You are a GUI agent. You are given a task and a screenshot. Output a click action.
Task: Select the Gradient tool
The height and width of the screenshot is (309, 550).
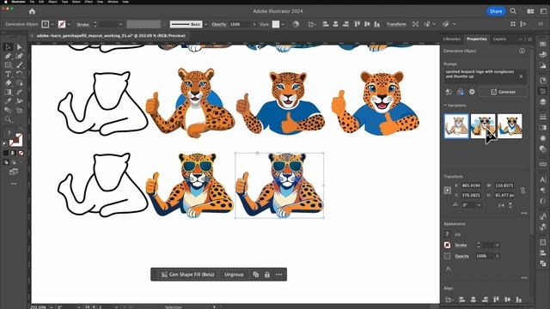pos(8,92)
